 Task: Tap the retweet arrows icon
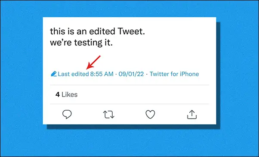tap(108, 115)
